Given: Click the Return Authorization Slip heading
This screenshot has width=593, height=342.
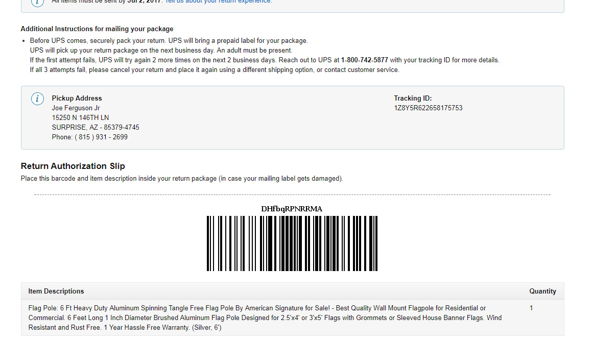Looking at the screenshot, I should (73, 166).
